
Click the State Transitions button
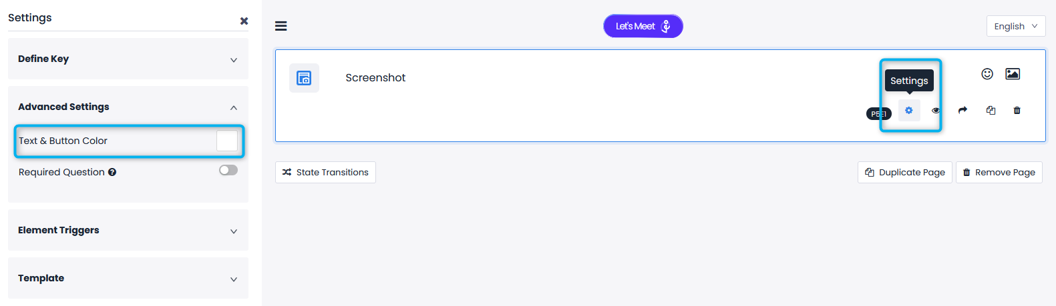point(325,172)
